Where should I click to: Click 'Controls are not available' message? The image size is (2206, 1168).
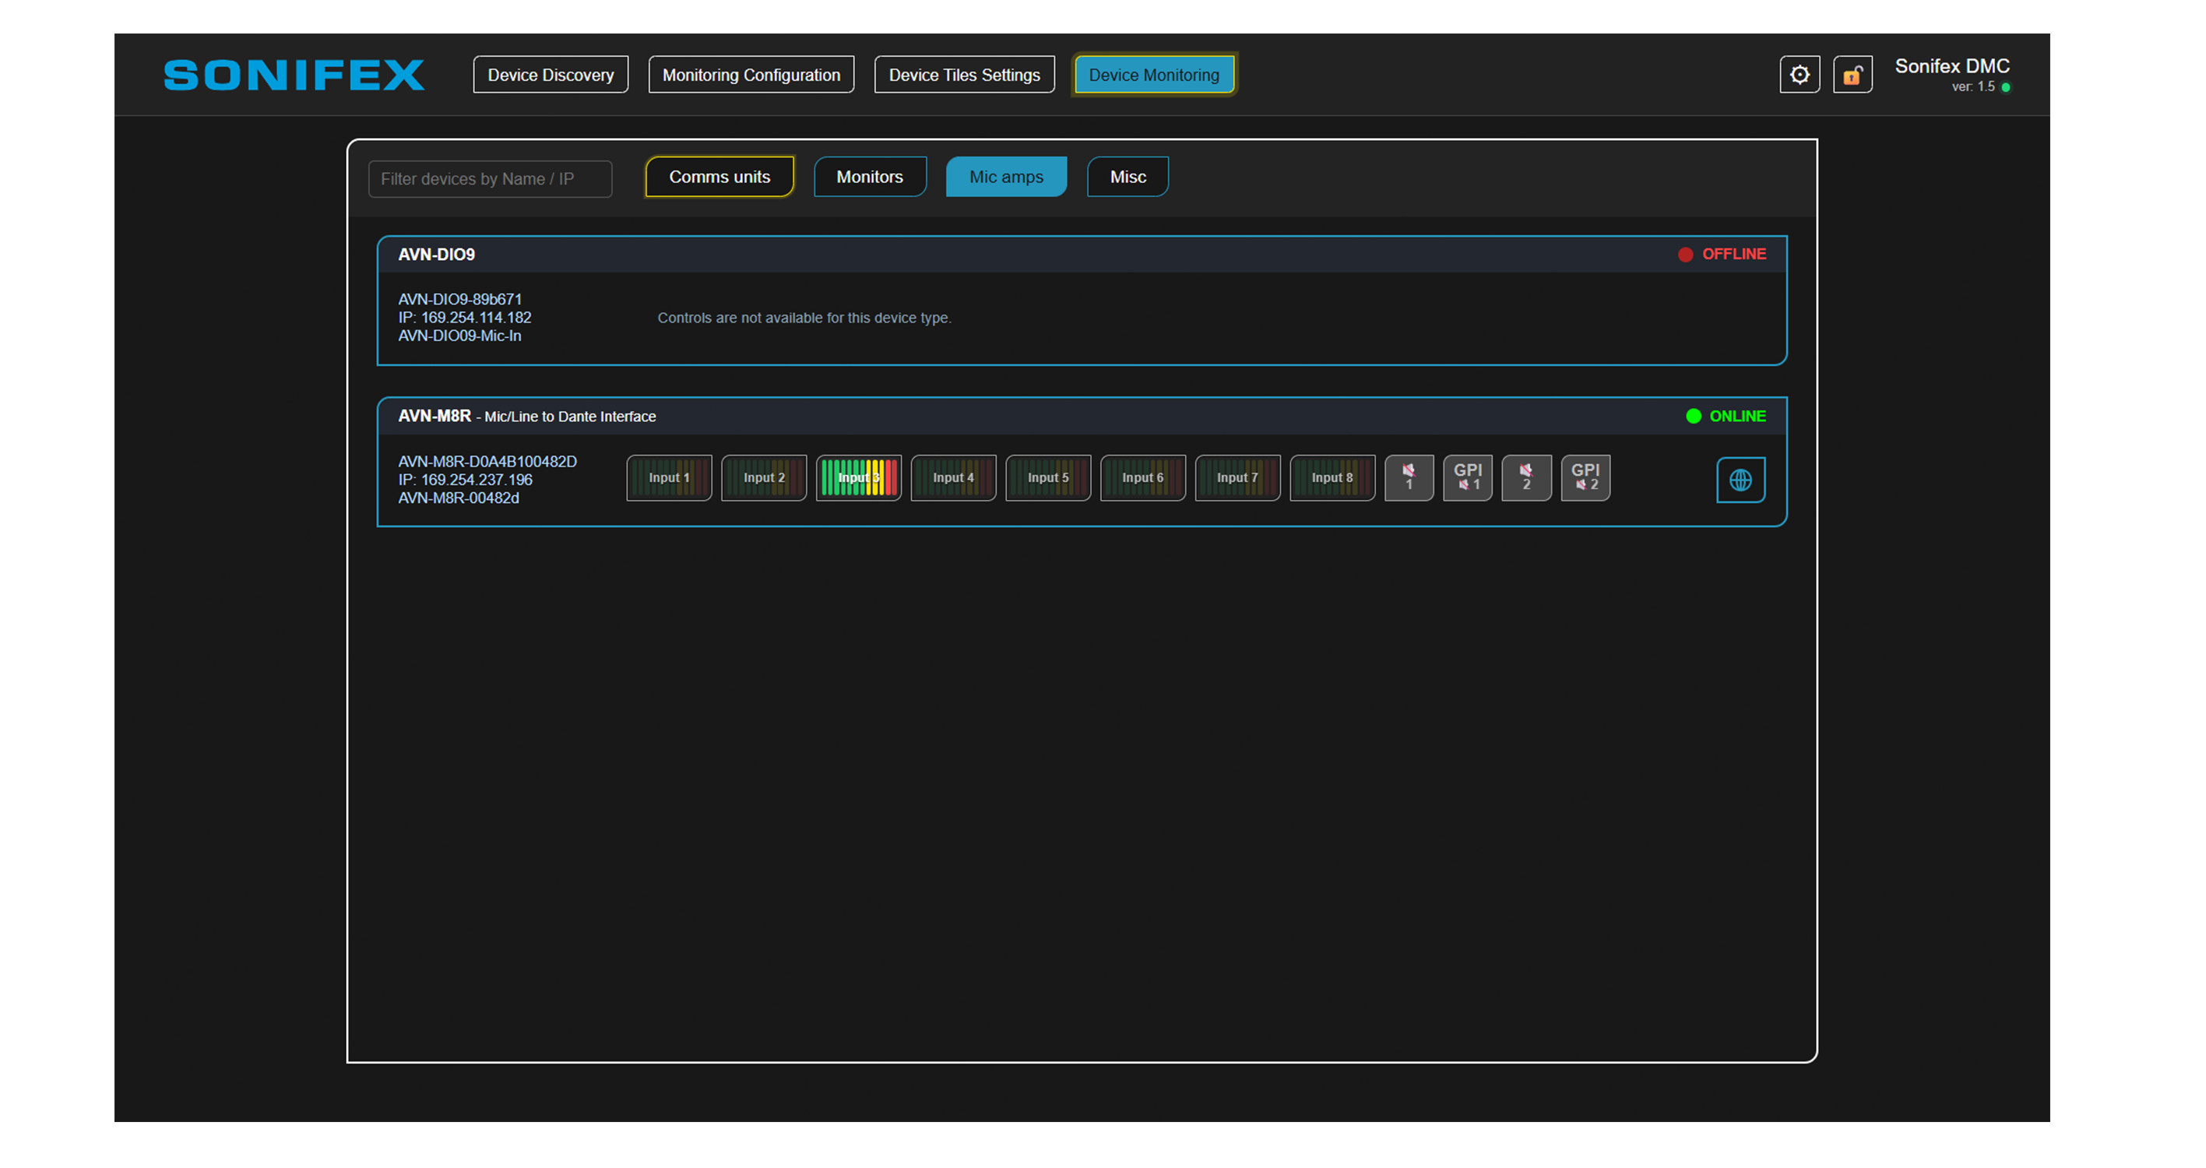tap(804, 318)
